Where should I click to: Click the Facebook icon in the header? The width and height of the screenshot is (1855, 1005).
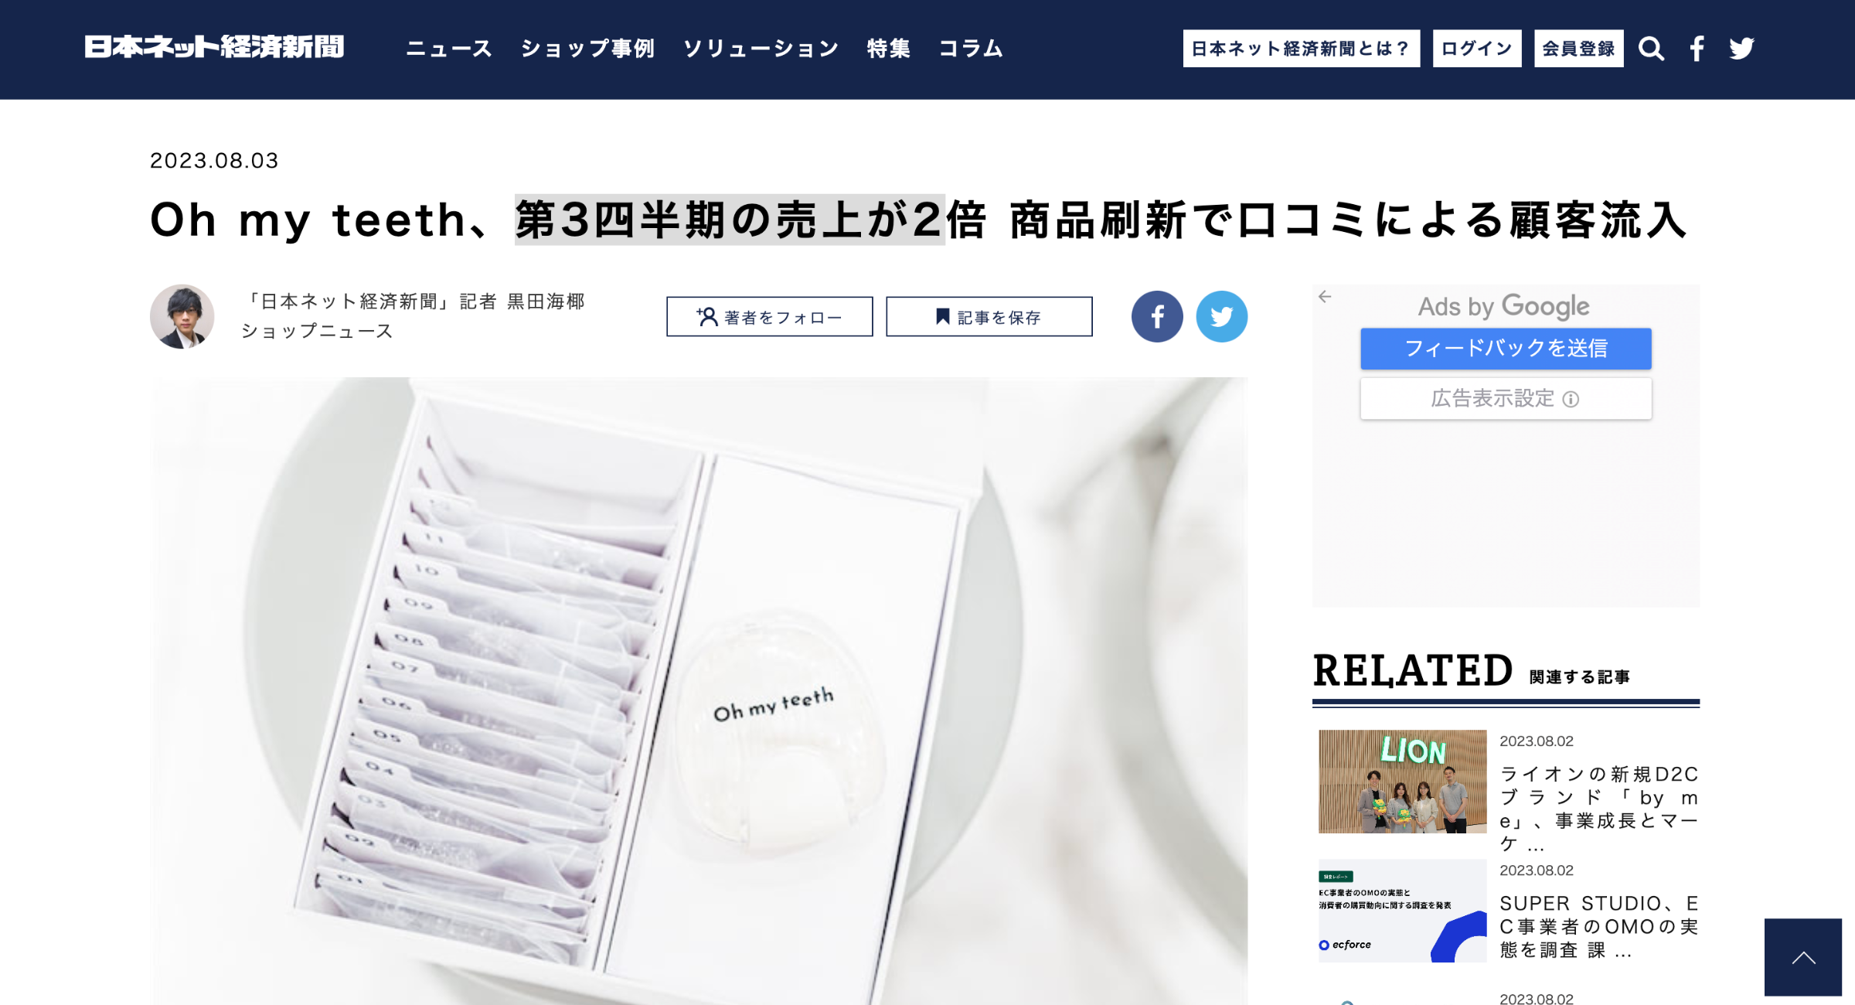click(1697, 49)
